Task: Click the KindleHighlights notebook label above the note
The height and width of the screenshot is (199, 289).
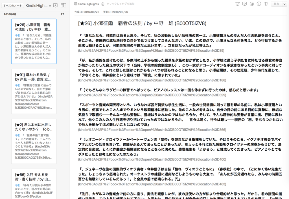Action: coord(86,4)
